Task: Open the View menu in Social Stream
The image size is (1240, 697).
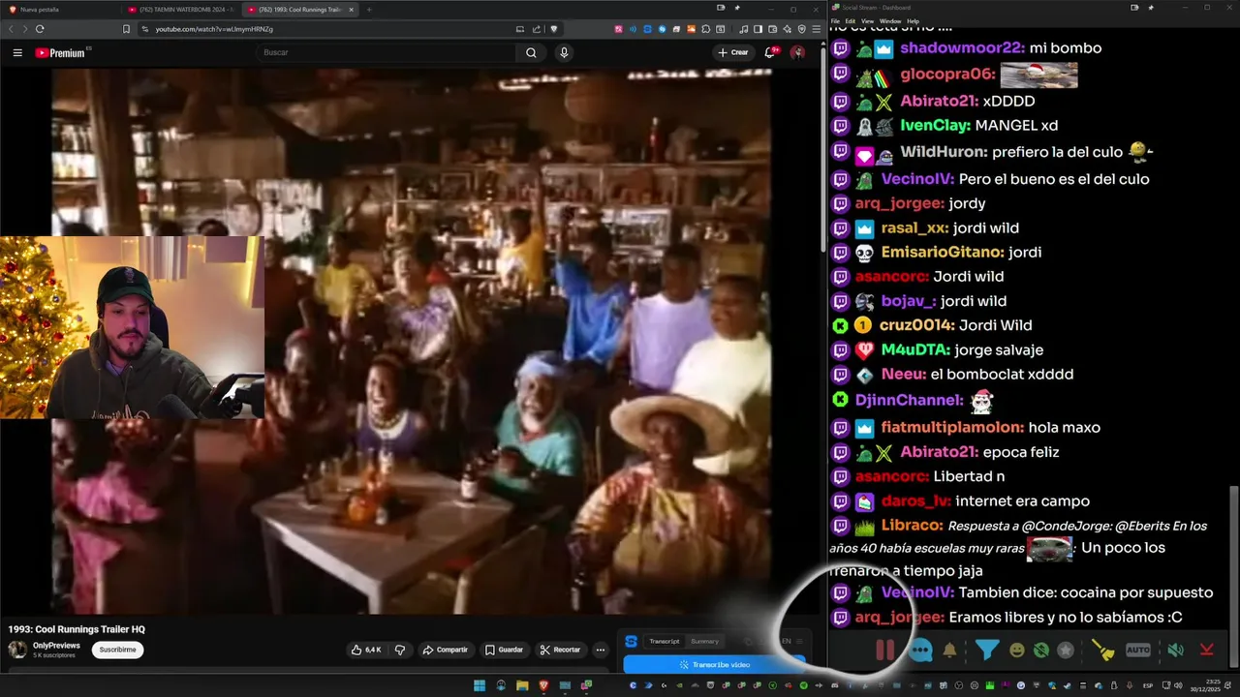Action: click(x=868, y=20)
